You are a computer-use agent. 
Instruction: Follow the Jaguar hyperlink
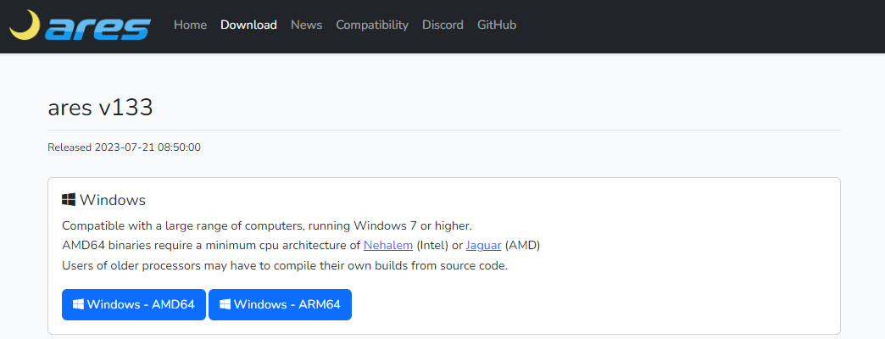[484, 246]
